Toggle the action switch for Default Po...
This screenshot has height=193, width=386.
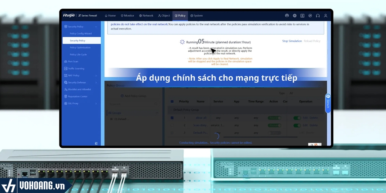point(274,133)
